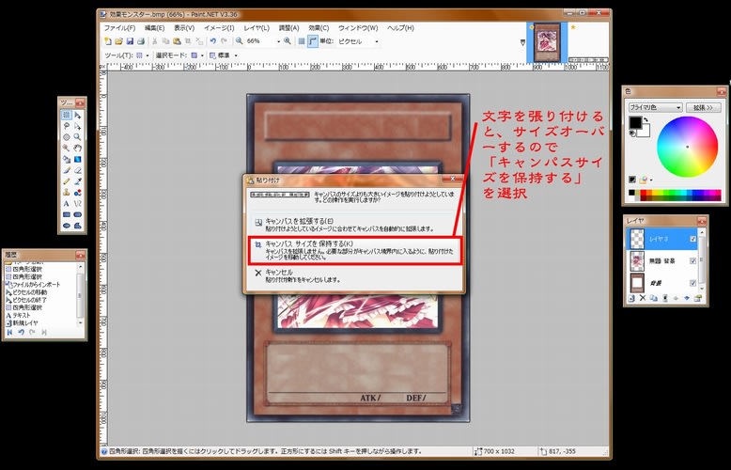Select the Pan hand tool

77,149
